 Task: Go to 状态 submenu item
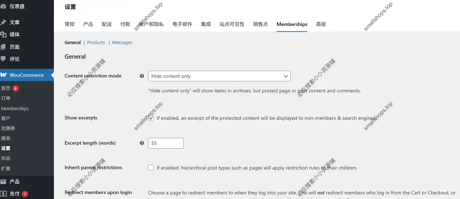[6, 158]
